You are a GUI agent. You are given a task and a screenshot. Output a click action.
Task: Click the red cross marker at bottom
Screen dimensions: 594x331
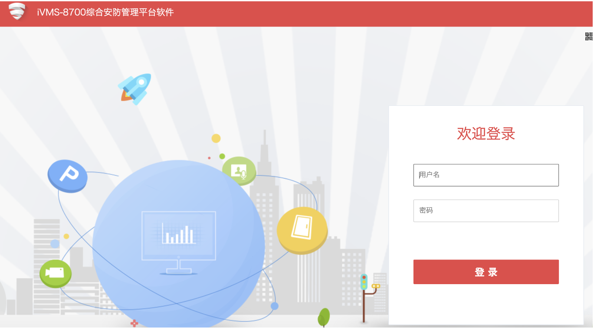135,323
